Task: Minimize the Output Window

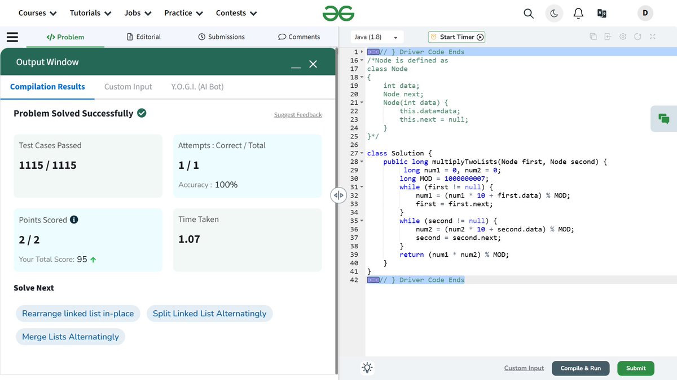Action: [296, 67]
